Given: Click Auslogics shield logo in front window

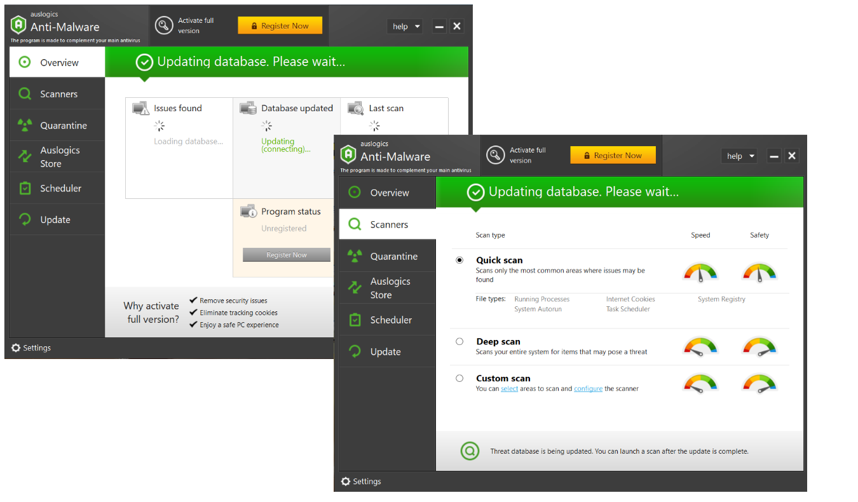Looking at the screenshot, I should (x=348, y=154).
